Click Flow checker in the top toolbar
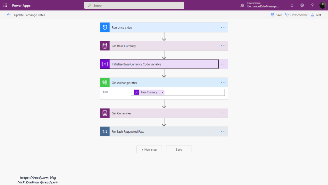Viewport: 328px width, 185px height. (x=296, y=15)
